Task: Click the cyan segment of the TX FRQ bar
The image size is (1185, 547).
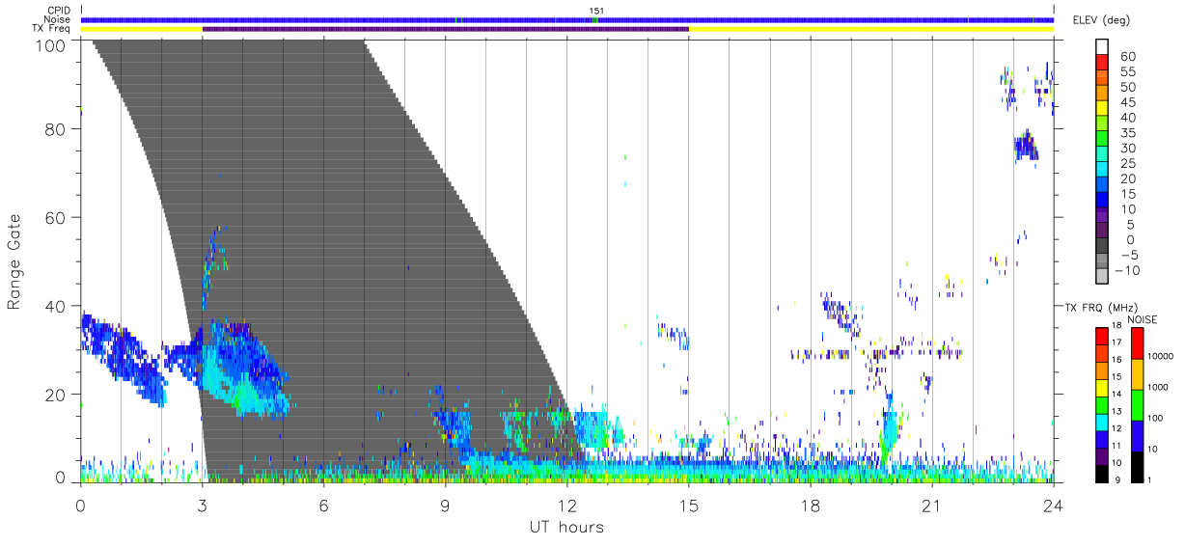Action: pyautogui.click(x=1101, y=422)
